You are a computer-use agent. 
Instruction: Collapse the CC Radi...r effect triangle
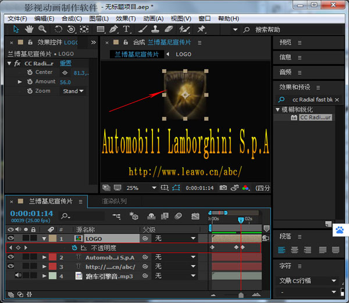coord(9,64)
